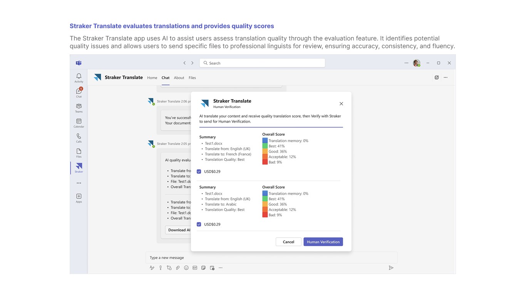The width and height of the screenshot is (526, 296).
Task: Open settings and more menu near avatar
Action: coord(406,63)
